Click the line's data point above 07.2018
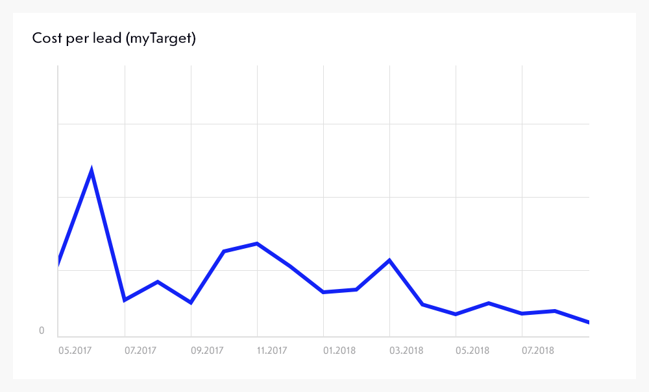The width and height of the screenshot is (649, 392). tap(522, 314)
